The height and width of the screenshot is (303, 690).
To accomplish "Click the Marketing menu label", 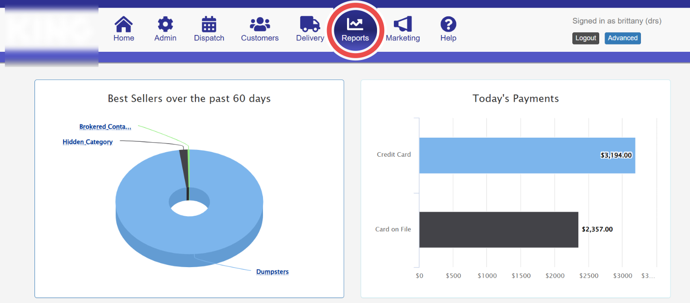I will coord(403,38).
